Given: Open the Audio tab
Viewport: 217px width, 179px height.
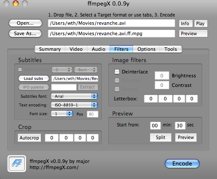Looking at the screenshot, I should coord(98,49).
